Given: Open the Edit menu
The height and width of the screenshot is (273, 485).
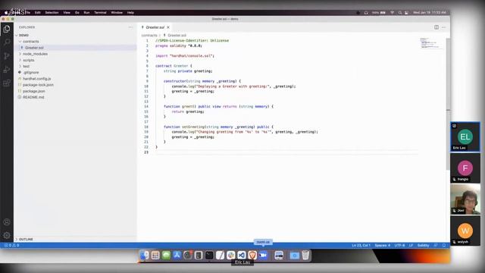Looking at the screenshot, I should (x=38, y=13).
